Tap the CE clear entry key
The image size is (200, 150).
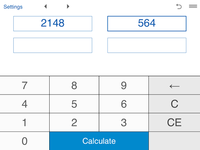[x=174, y=122]
